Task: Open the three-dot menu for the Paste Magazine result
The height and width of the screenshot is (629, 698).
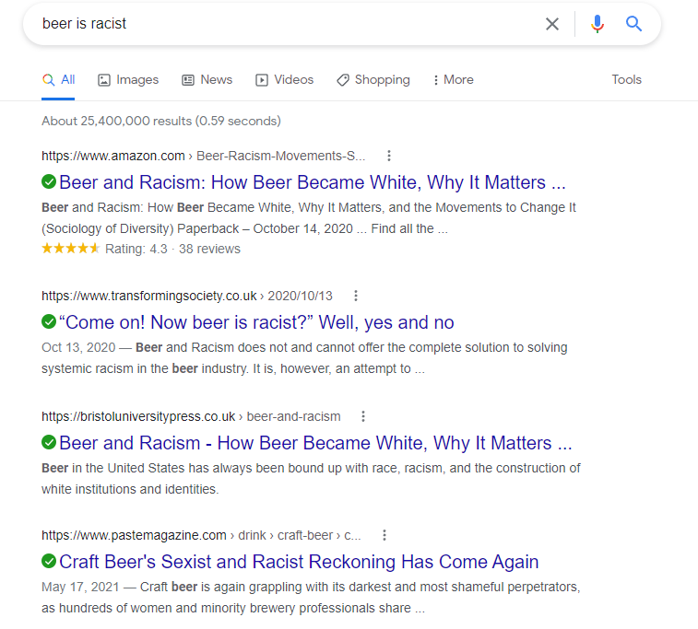Action: coord(384,535)
